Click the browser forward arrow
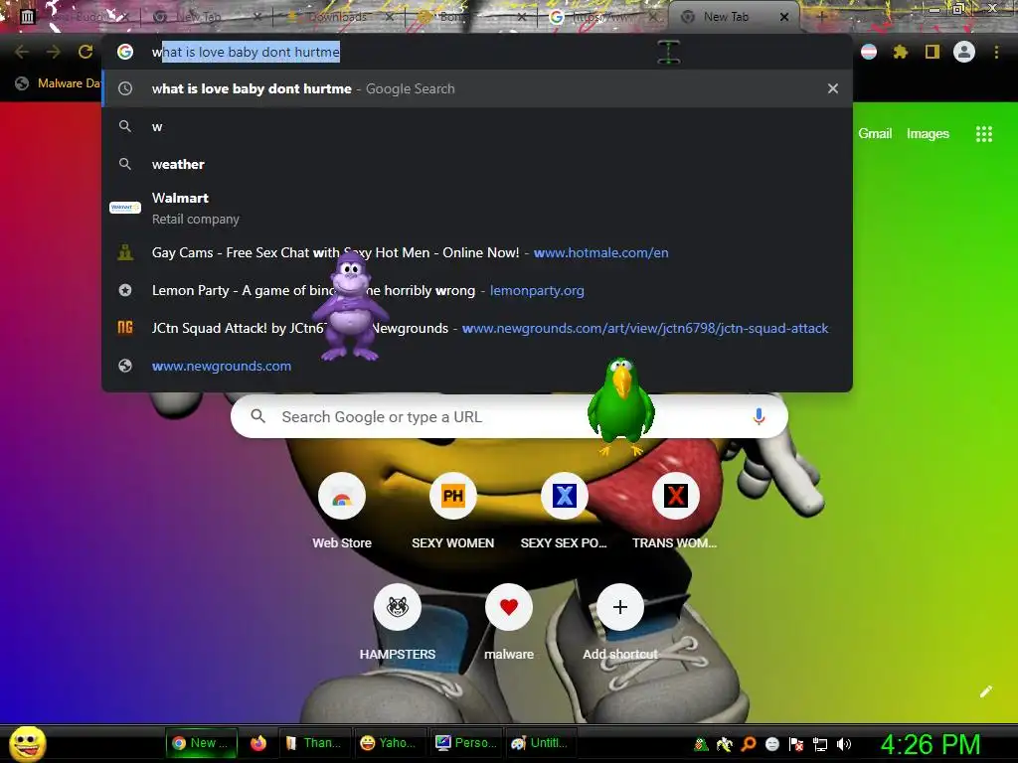The image size is (1018, 763). [54, 52]
